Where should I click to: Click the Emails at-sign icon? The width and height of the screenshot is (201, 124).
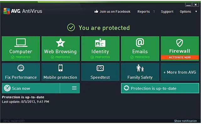coord(140,43)
